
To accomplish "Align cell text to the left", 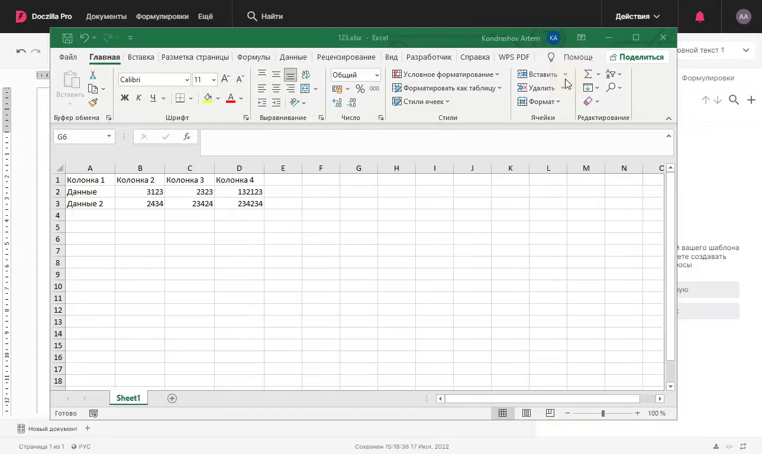I will coord(262,89).
